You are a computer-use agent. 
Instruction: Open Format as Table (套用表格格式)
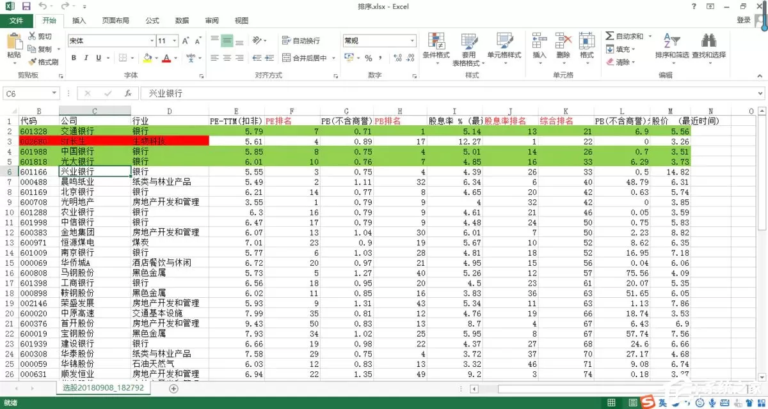[x=468, y=50]
